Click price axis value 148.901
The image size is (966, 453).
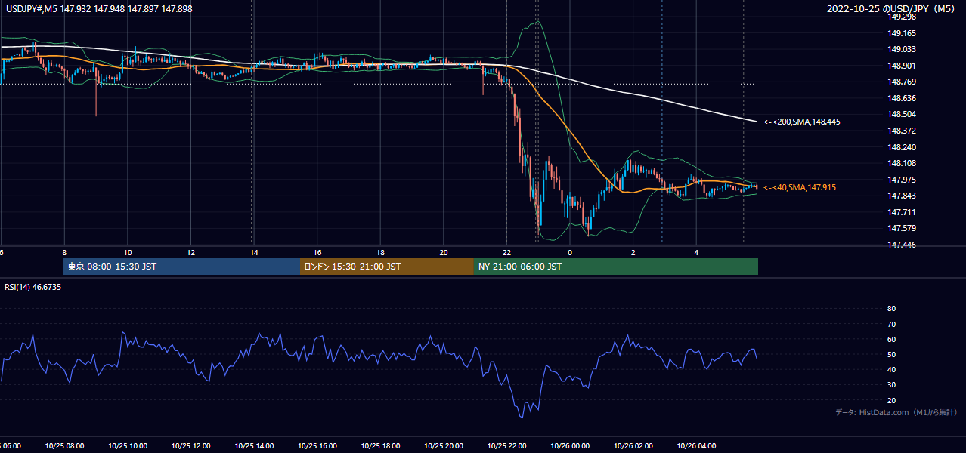[901, 66]
